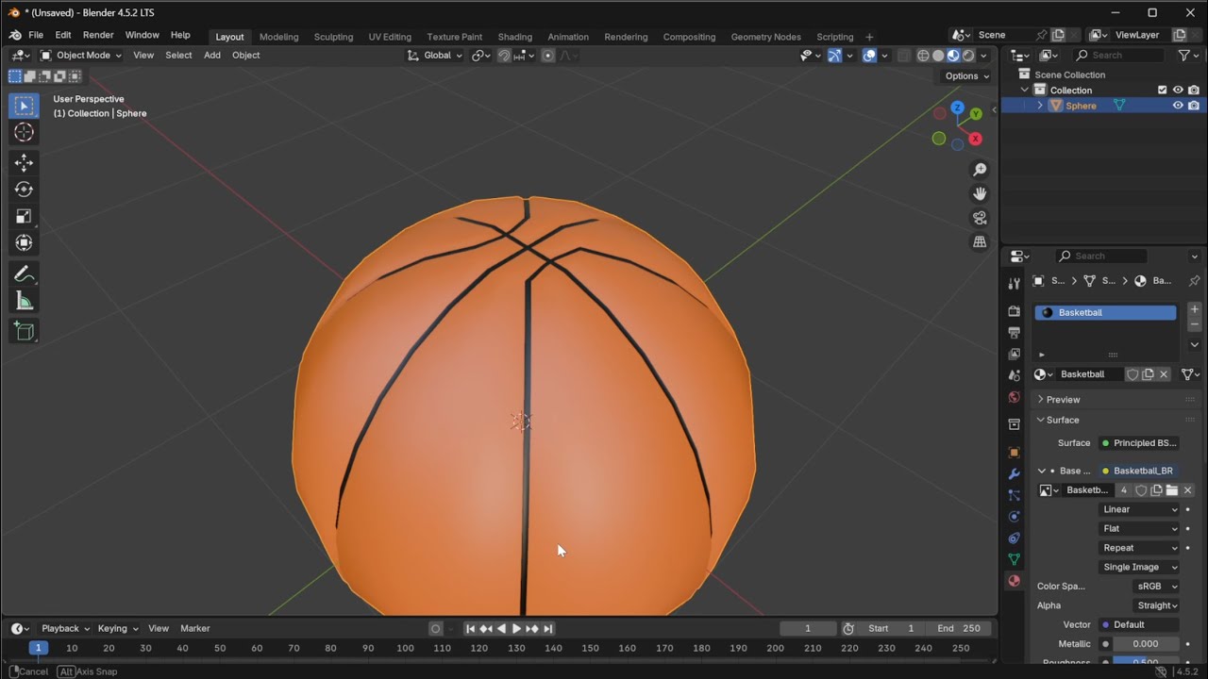Viewport: 1208px width, 679px height.
Task: Open the Material properties tab
Action: 1015,581
